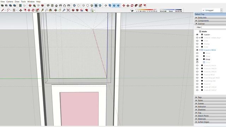Hide the '5 cua di 1 MCCA' component
226x127 pixels.
tap(197, 50)
